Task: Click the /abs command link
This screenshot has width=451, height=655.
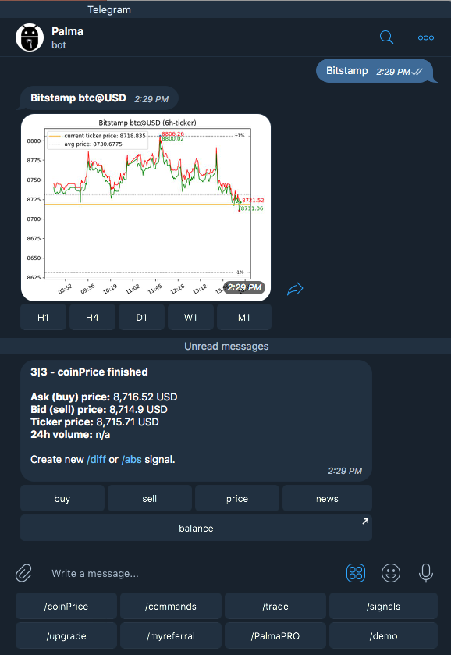Action: (132, 460)
